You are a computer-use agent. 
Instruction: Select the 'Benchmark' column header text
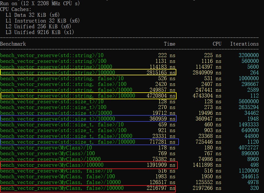tap(13, 44)
